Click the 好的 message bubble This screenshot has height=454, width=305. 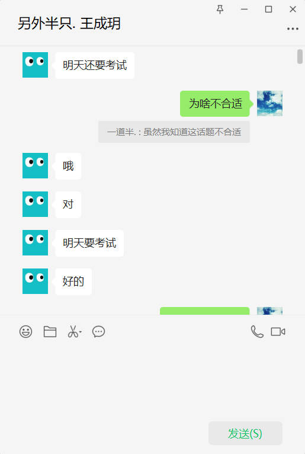point(73,282)
